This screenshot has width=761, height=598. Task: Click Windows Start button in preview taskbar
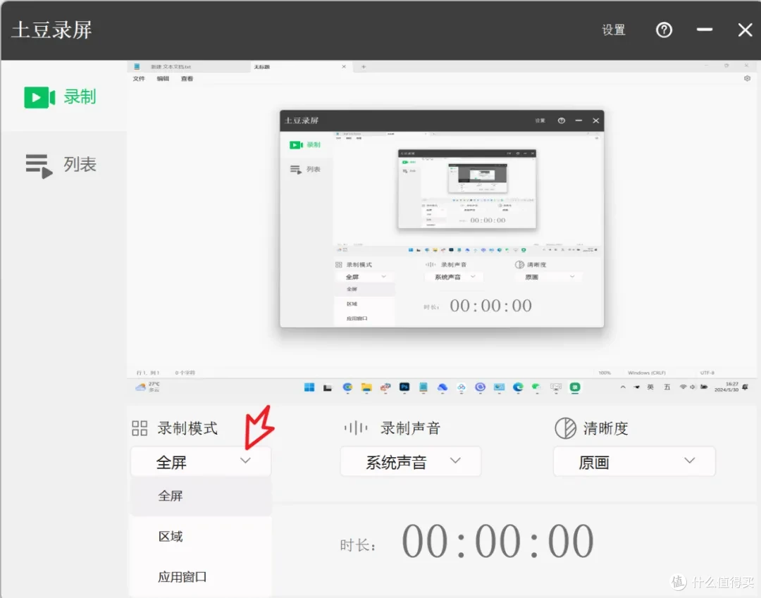(x=309, y=387)
